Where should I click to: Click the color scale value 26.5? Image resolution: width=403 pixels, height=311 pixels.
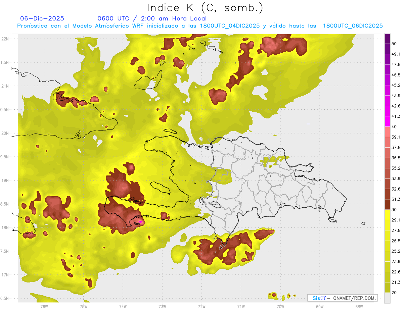coord(396,241)
